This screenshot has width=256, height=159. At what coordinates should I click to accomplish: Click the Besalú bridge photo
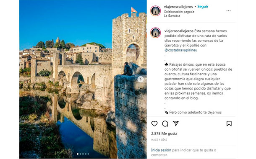[x=83, y=79]
